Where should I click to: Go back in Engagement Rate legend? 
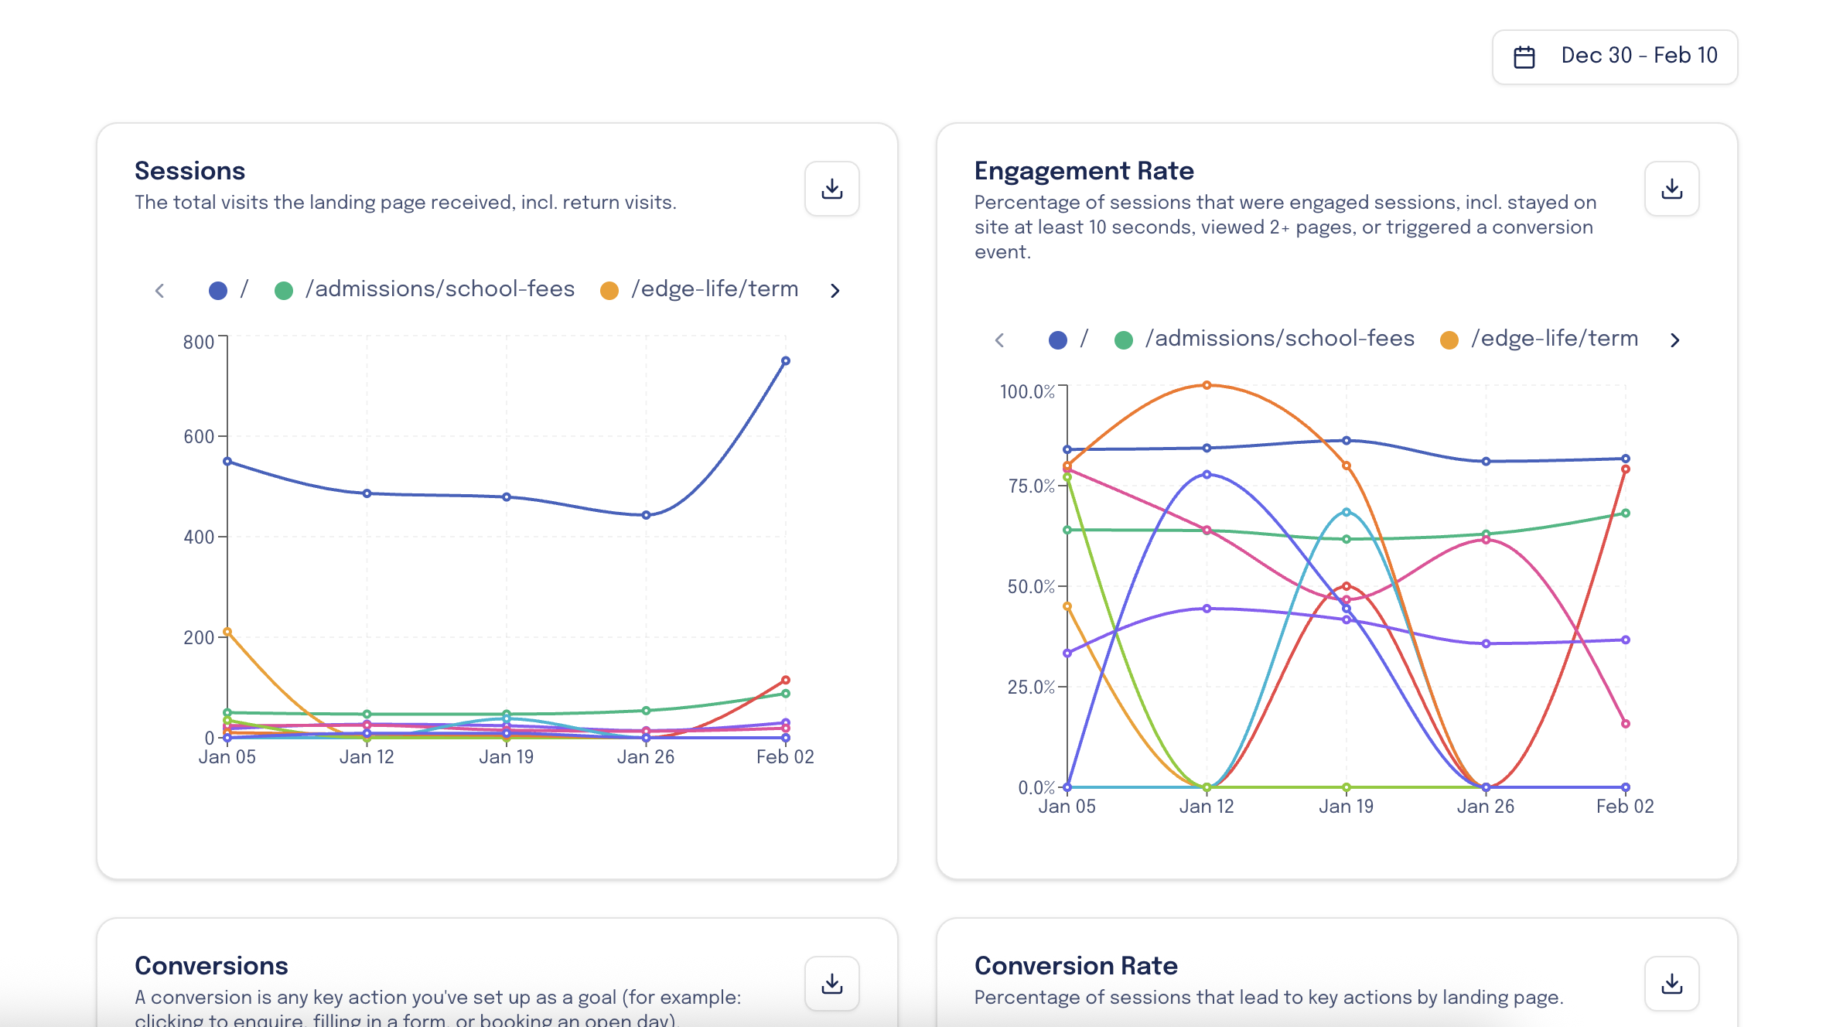click(1000, 340)
